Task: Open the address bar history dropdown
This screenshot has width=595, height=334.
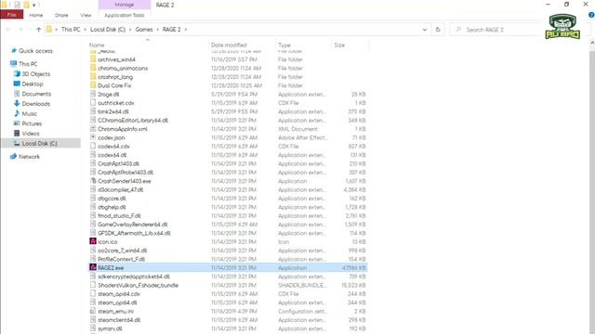Action: pos(424,30)
